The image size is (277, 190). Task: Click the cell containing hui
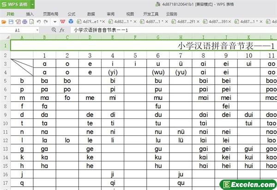coord(249,166)
